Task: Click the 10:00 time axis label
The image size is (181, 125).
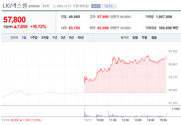Action: tap(100, 120)
